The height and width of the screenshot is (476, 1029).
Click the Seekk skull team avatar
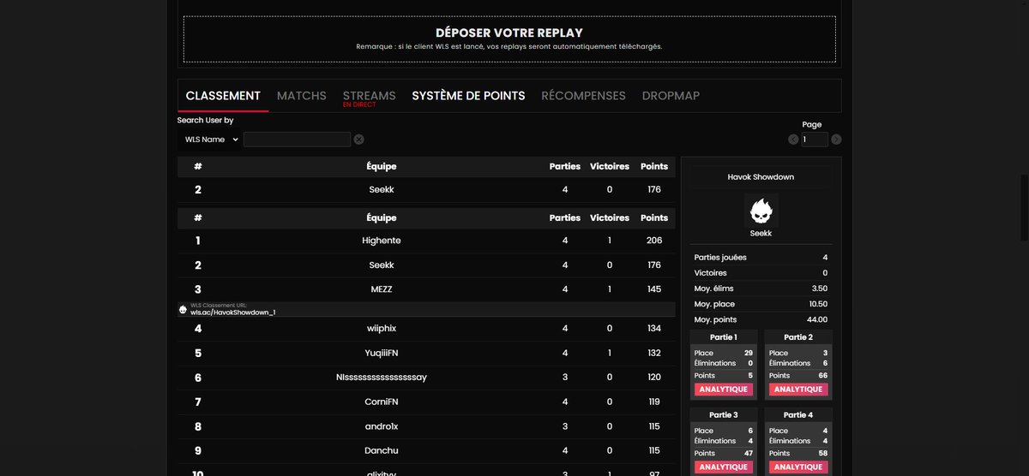(x=761, y=210)
